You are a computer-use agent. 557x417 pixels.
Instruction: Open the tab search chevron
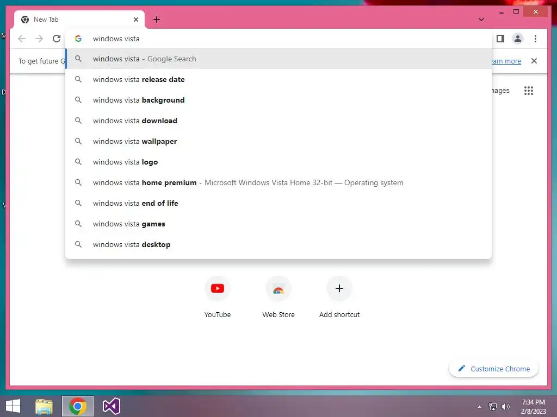481,20
